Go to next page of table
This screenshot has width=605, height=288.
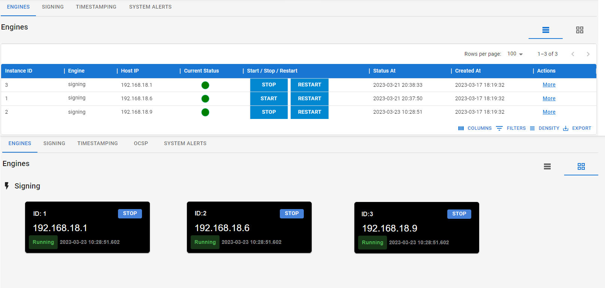(x=588, y=54)
